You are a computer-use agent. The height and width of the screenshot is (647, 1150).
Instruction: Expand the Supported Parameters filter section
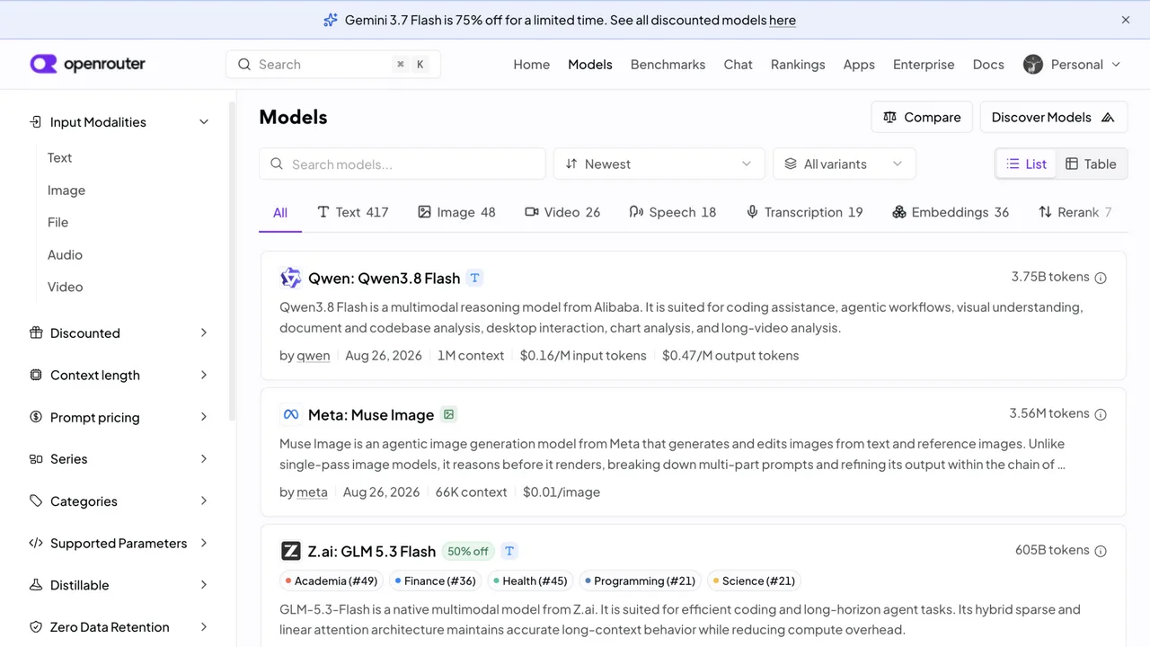tap(119, 544)
